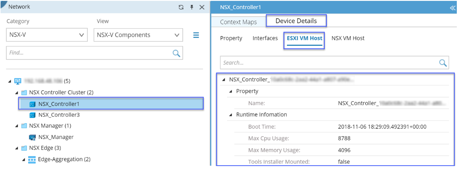Open the Category dropdown showing NSX-V
458x171 pixels.
pyautogui.click(x=47, y=35)
